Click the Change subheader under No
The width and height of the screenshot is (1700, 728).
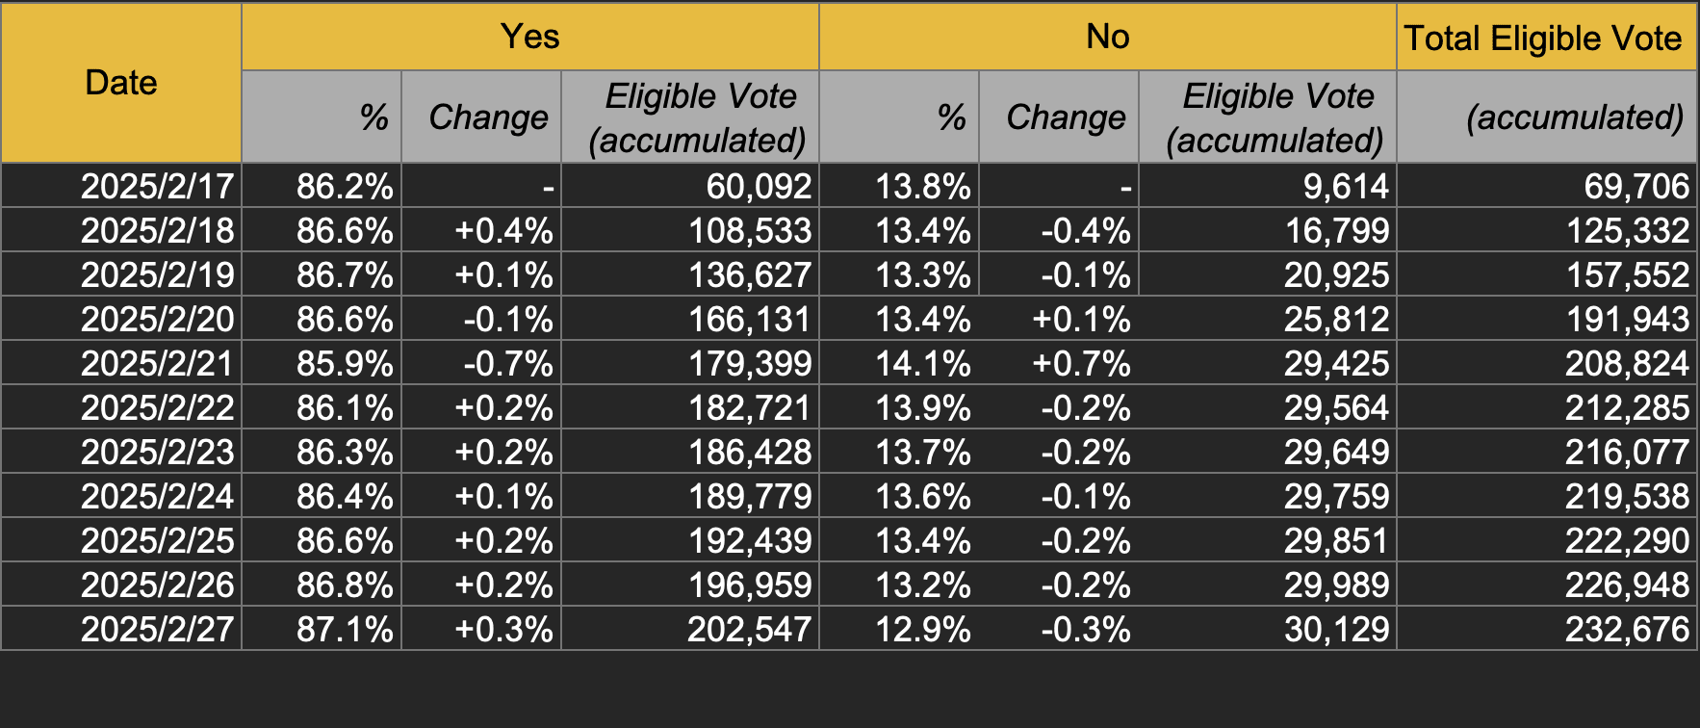click(x=1066, y=117)
